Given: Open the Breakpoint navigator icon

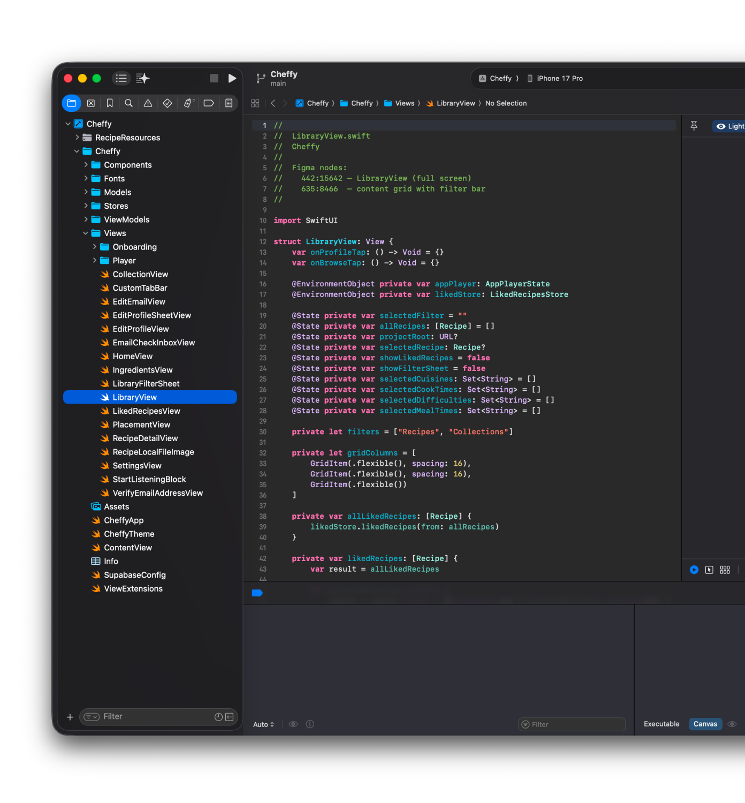Looking at the screenshot, I should 209,103.
